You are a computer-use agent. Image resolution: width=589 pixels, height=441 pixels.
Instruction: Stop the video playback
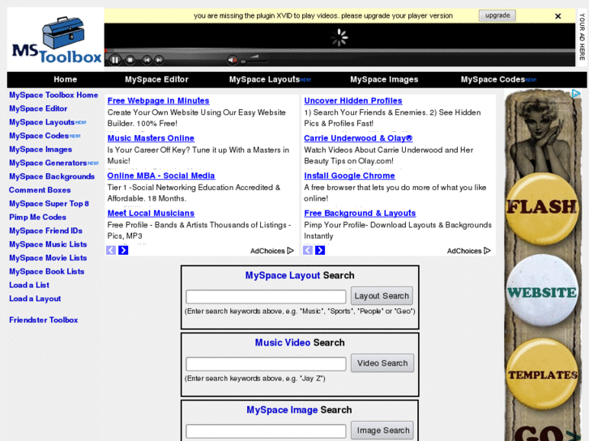coord(130,60)
